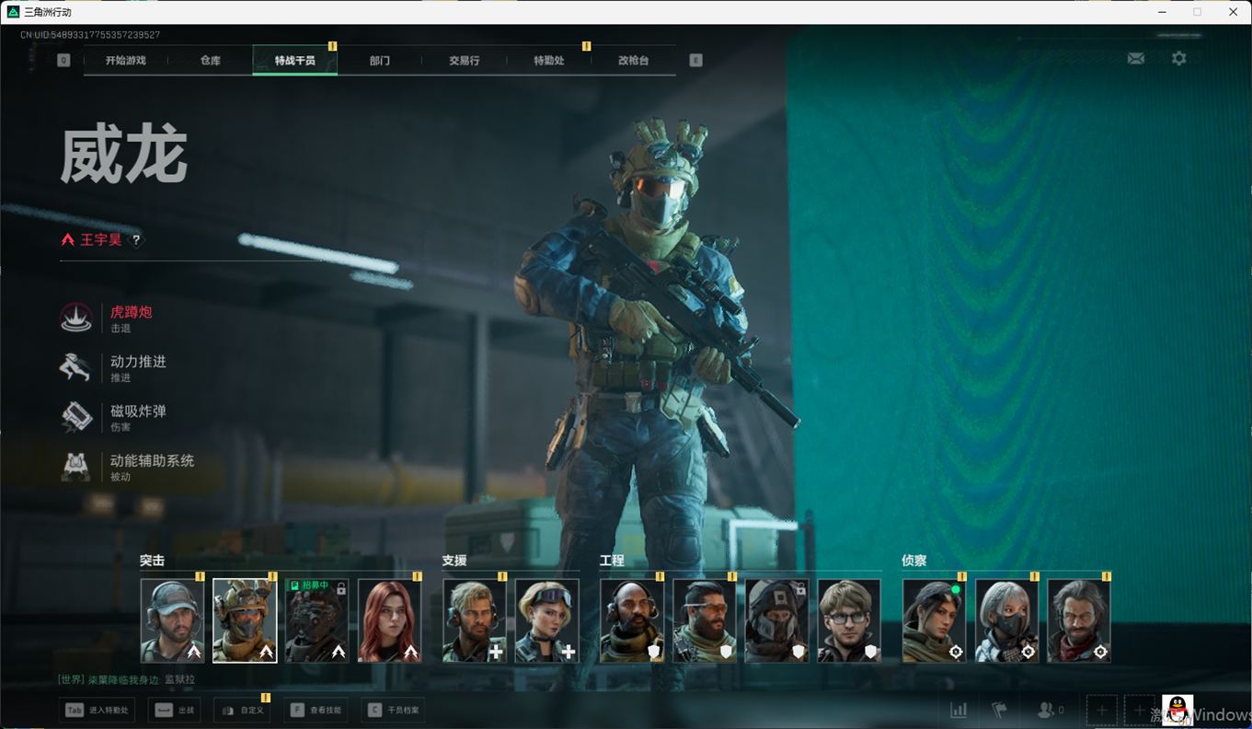Switch to the 交易行 tab
This screenshot has width=1252, height=729.
click(x=465, y=61)
